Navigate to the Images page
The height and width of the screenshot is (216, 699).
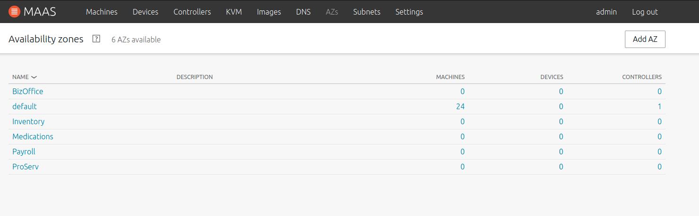click(269, 12)
